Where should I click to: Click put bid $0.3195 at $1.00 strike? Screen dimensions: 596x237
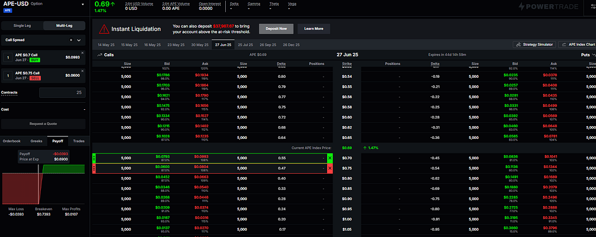pos(511,218)
